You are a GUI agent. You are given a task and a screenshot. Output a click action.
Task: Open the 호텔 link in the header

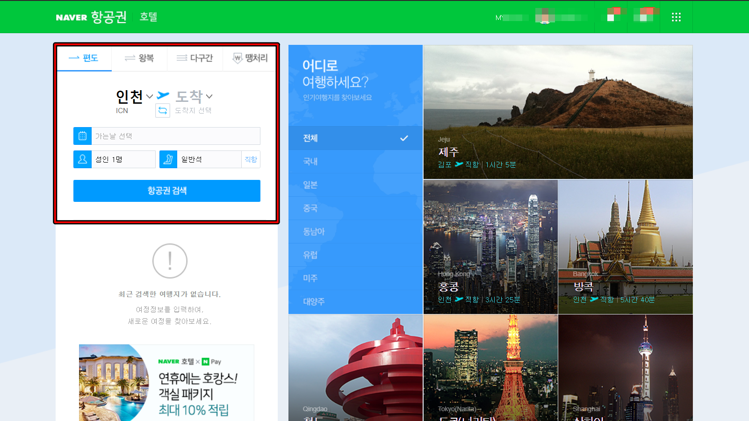click(148, 17)
